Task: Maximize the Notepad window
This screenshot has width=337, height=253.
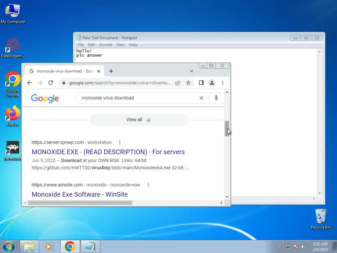Action: point(306,38)
